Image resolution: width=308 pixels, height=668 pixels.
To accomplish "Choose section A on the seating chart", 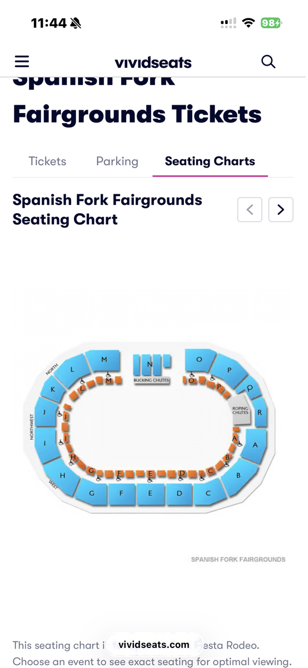I will click(x=256, y=445).
